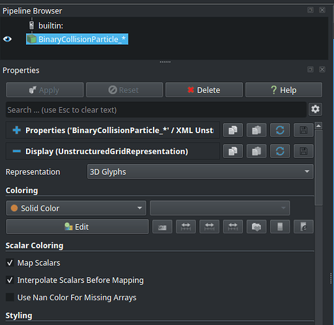Open the empty component dropdown beside Solid Color
Image resolution: width=334 pixels, height=325 pixels.
point(219,208)
